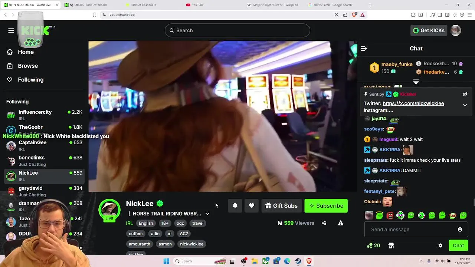Click Gift Subs button
Screen dimensions: 475x267
(281, 206)
